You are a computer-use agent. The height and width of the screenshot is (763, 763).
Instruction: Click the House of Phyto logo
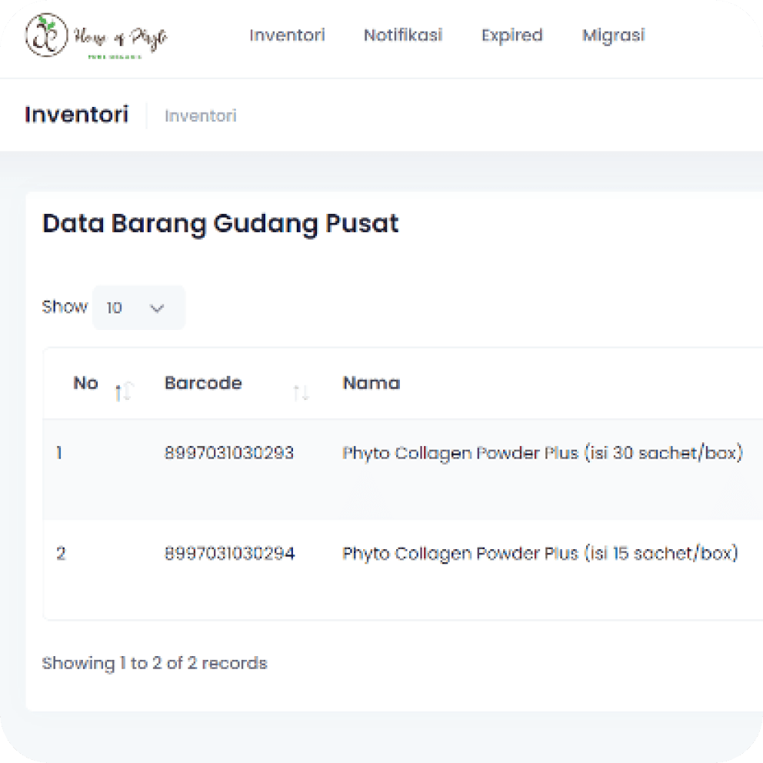point(96,36)
